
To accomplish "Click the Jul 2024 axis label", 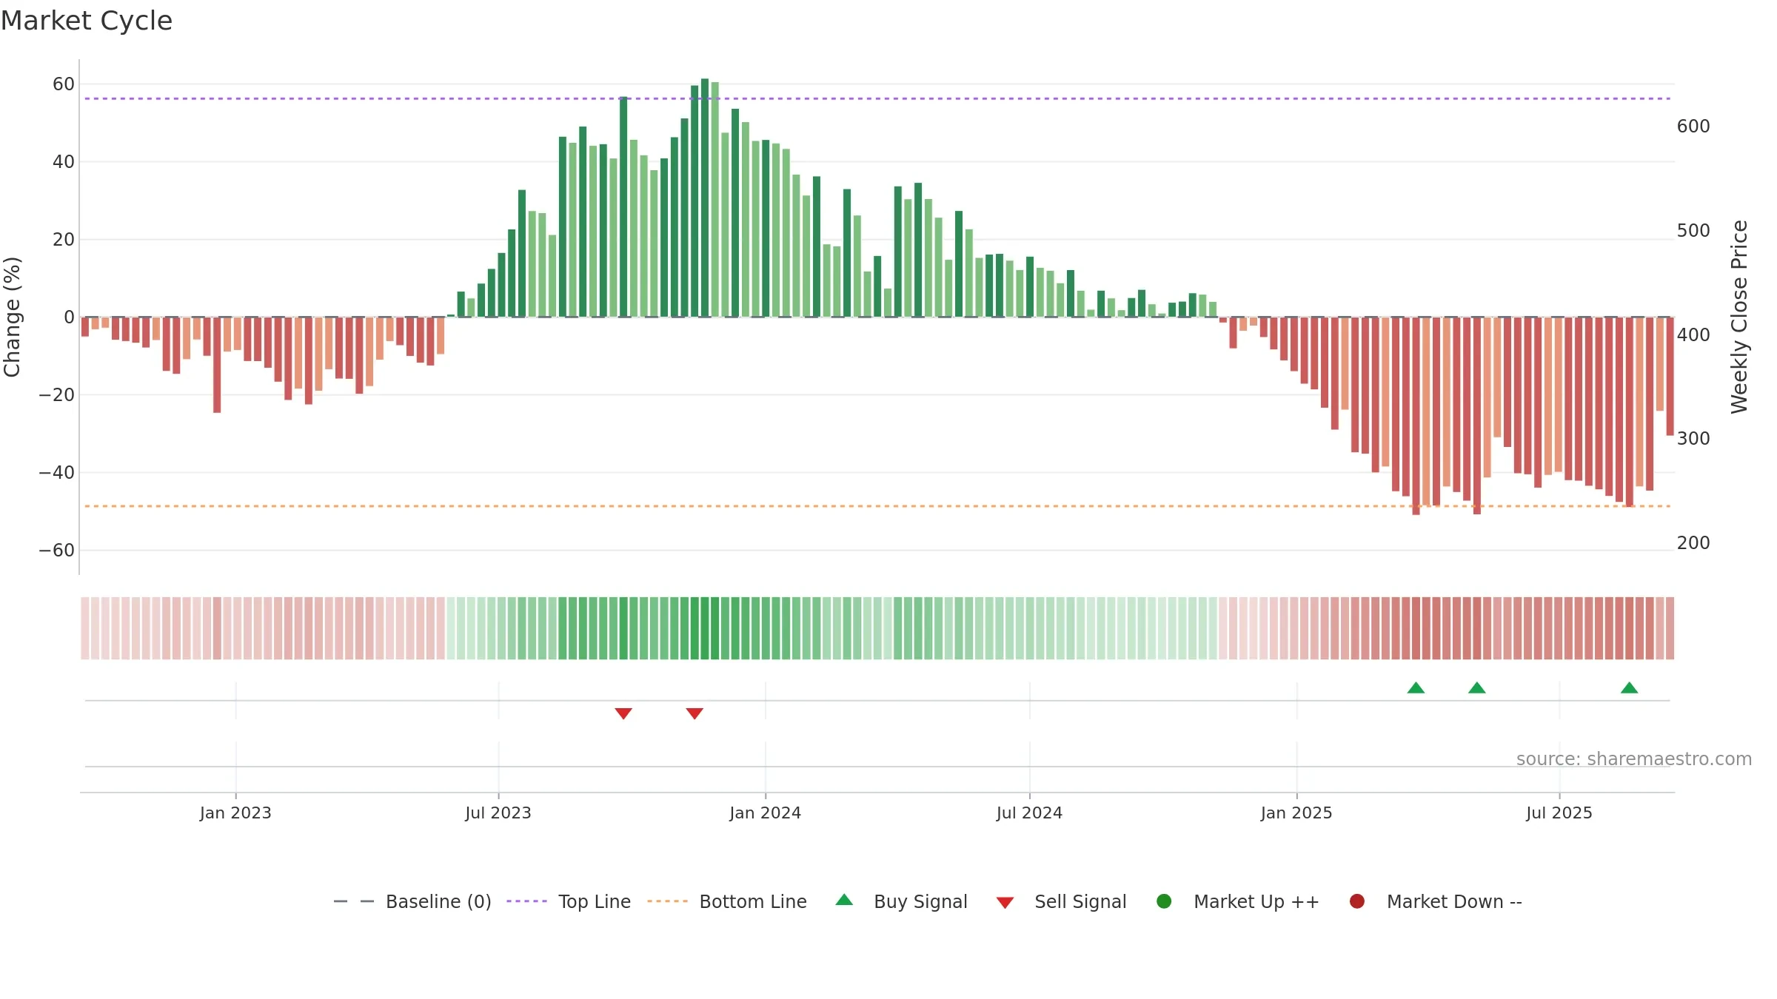I will click(1029, 813).
